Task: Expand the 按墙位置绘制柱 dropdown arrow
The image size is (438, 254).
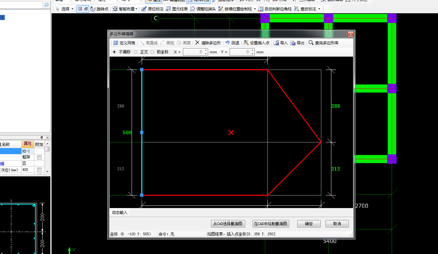Action: (x=255, y=9)
